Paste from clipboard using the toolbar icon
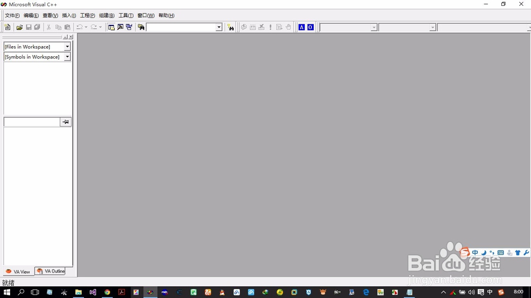 tap(67, 27)
